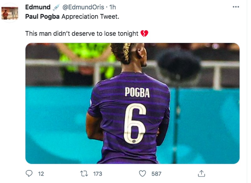Retweet this post using the retweet icon
The image size is (251, 183).
point(84,173)
